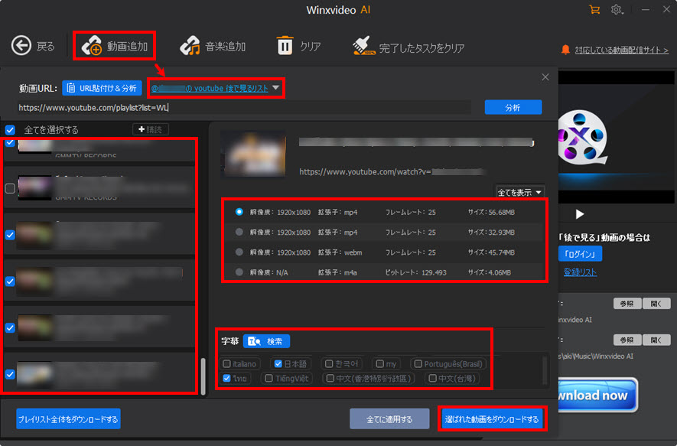Click URL貼付け＆分析 button
This screenshot has height=446, width=677.
coord(102,88)
